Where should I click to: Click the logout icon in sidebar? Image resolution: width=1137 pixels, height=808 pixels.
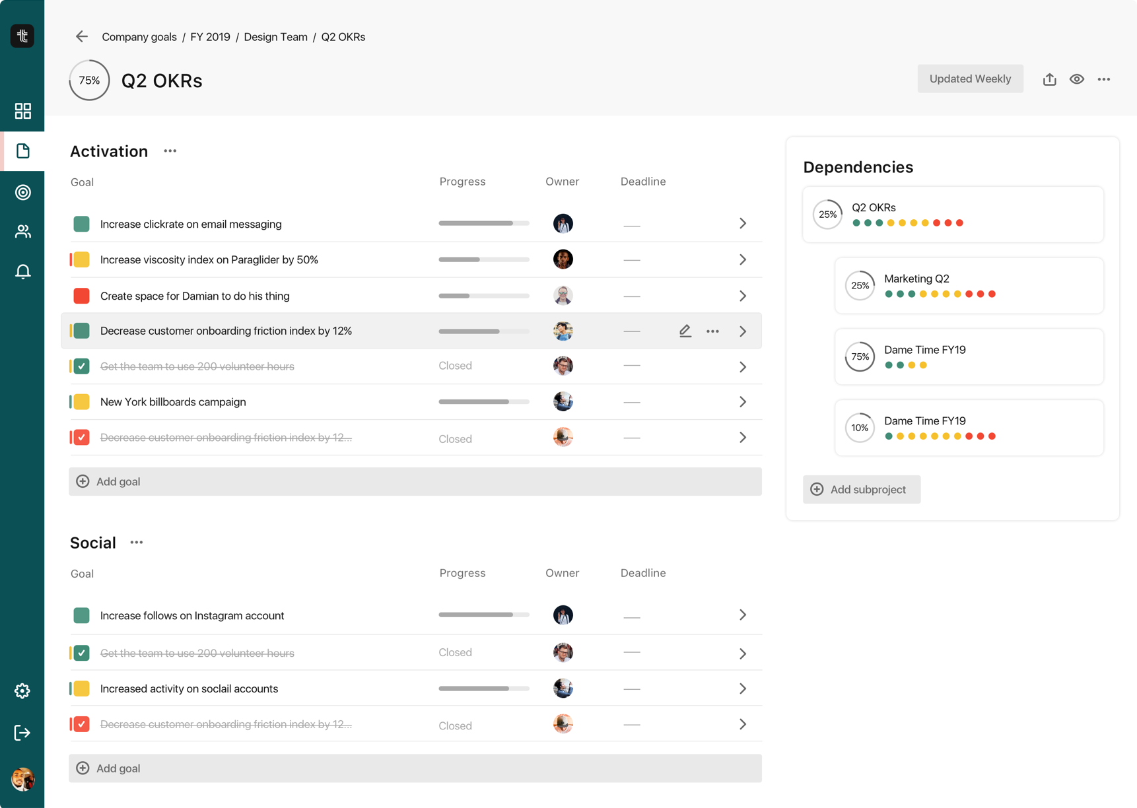[22, 733]
